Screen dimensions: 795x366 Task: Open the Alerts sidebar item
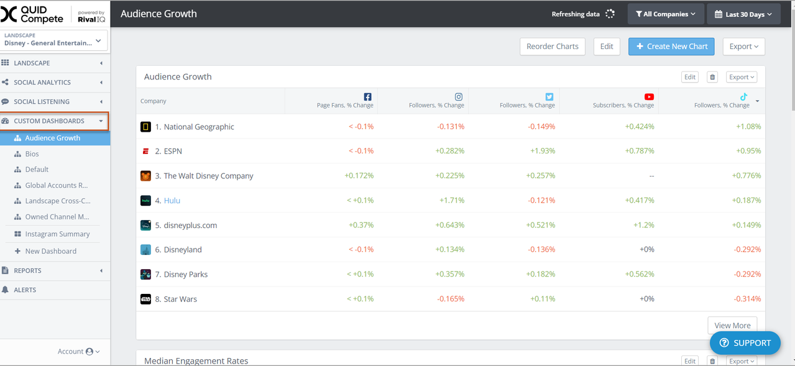(55, 290)
